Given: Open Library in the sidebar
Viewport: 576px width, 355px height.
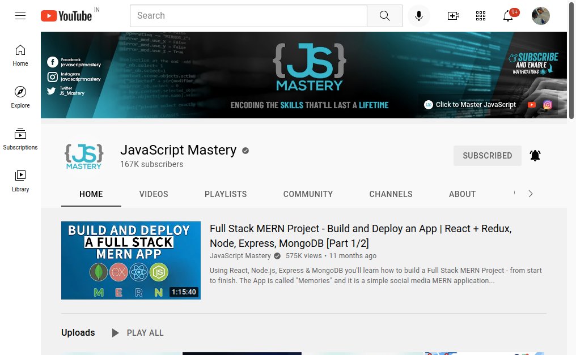Looking at the screenshot, I should pos(20,181).
